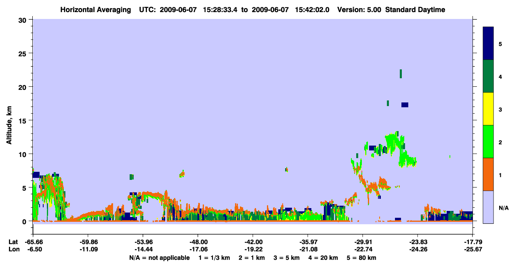
Task: Click the 'Standard Daytime' text
Action: tap(415, 10)
